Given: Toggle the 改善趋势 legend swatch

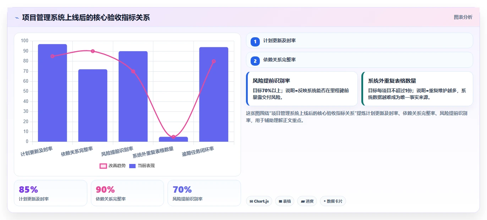Looking at the screenshot, I should pos(103,166).
